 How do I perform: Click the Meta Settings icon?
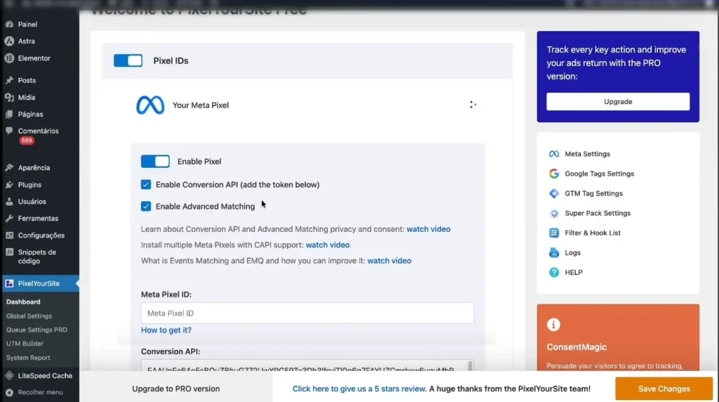coord(554,154)
